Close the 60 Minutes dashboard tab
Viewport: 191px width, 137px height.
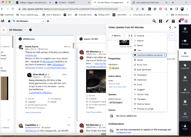click(43, 21)
